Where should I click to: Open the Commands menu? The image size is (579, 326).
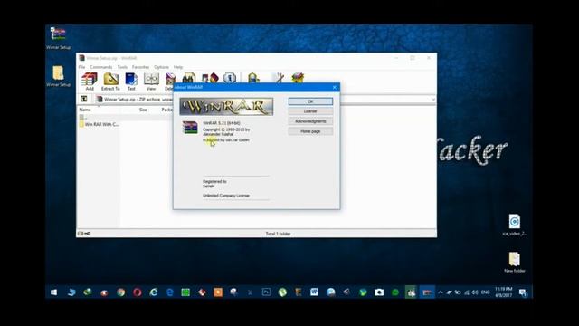point(101,67)
